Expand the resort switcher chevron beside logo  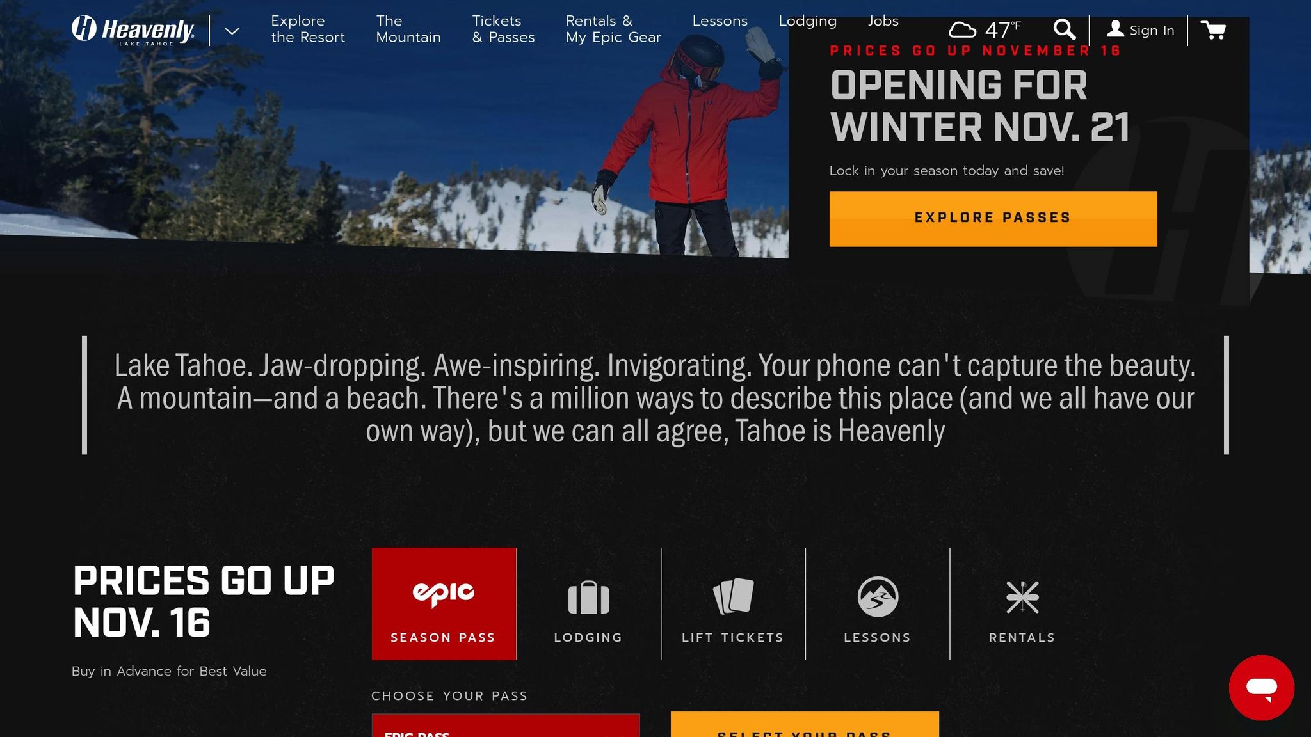(232, 31)
